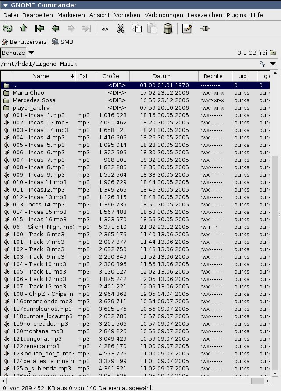This screenshot has width=281, height=391.
Task: Select file 125la_subienda.mp3
Action: pyautogui.click(x=135, y=369)
